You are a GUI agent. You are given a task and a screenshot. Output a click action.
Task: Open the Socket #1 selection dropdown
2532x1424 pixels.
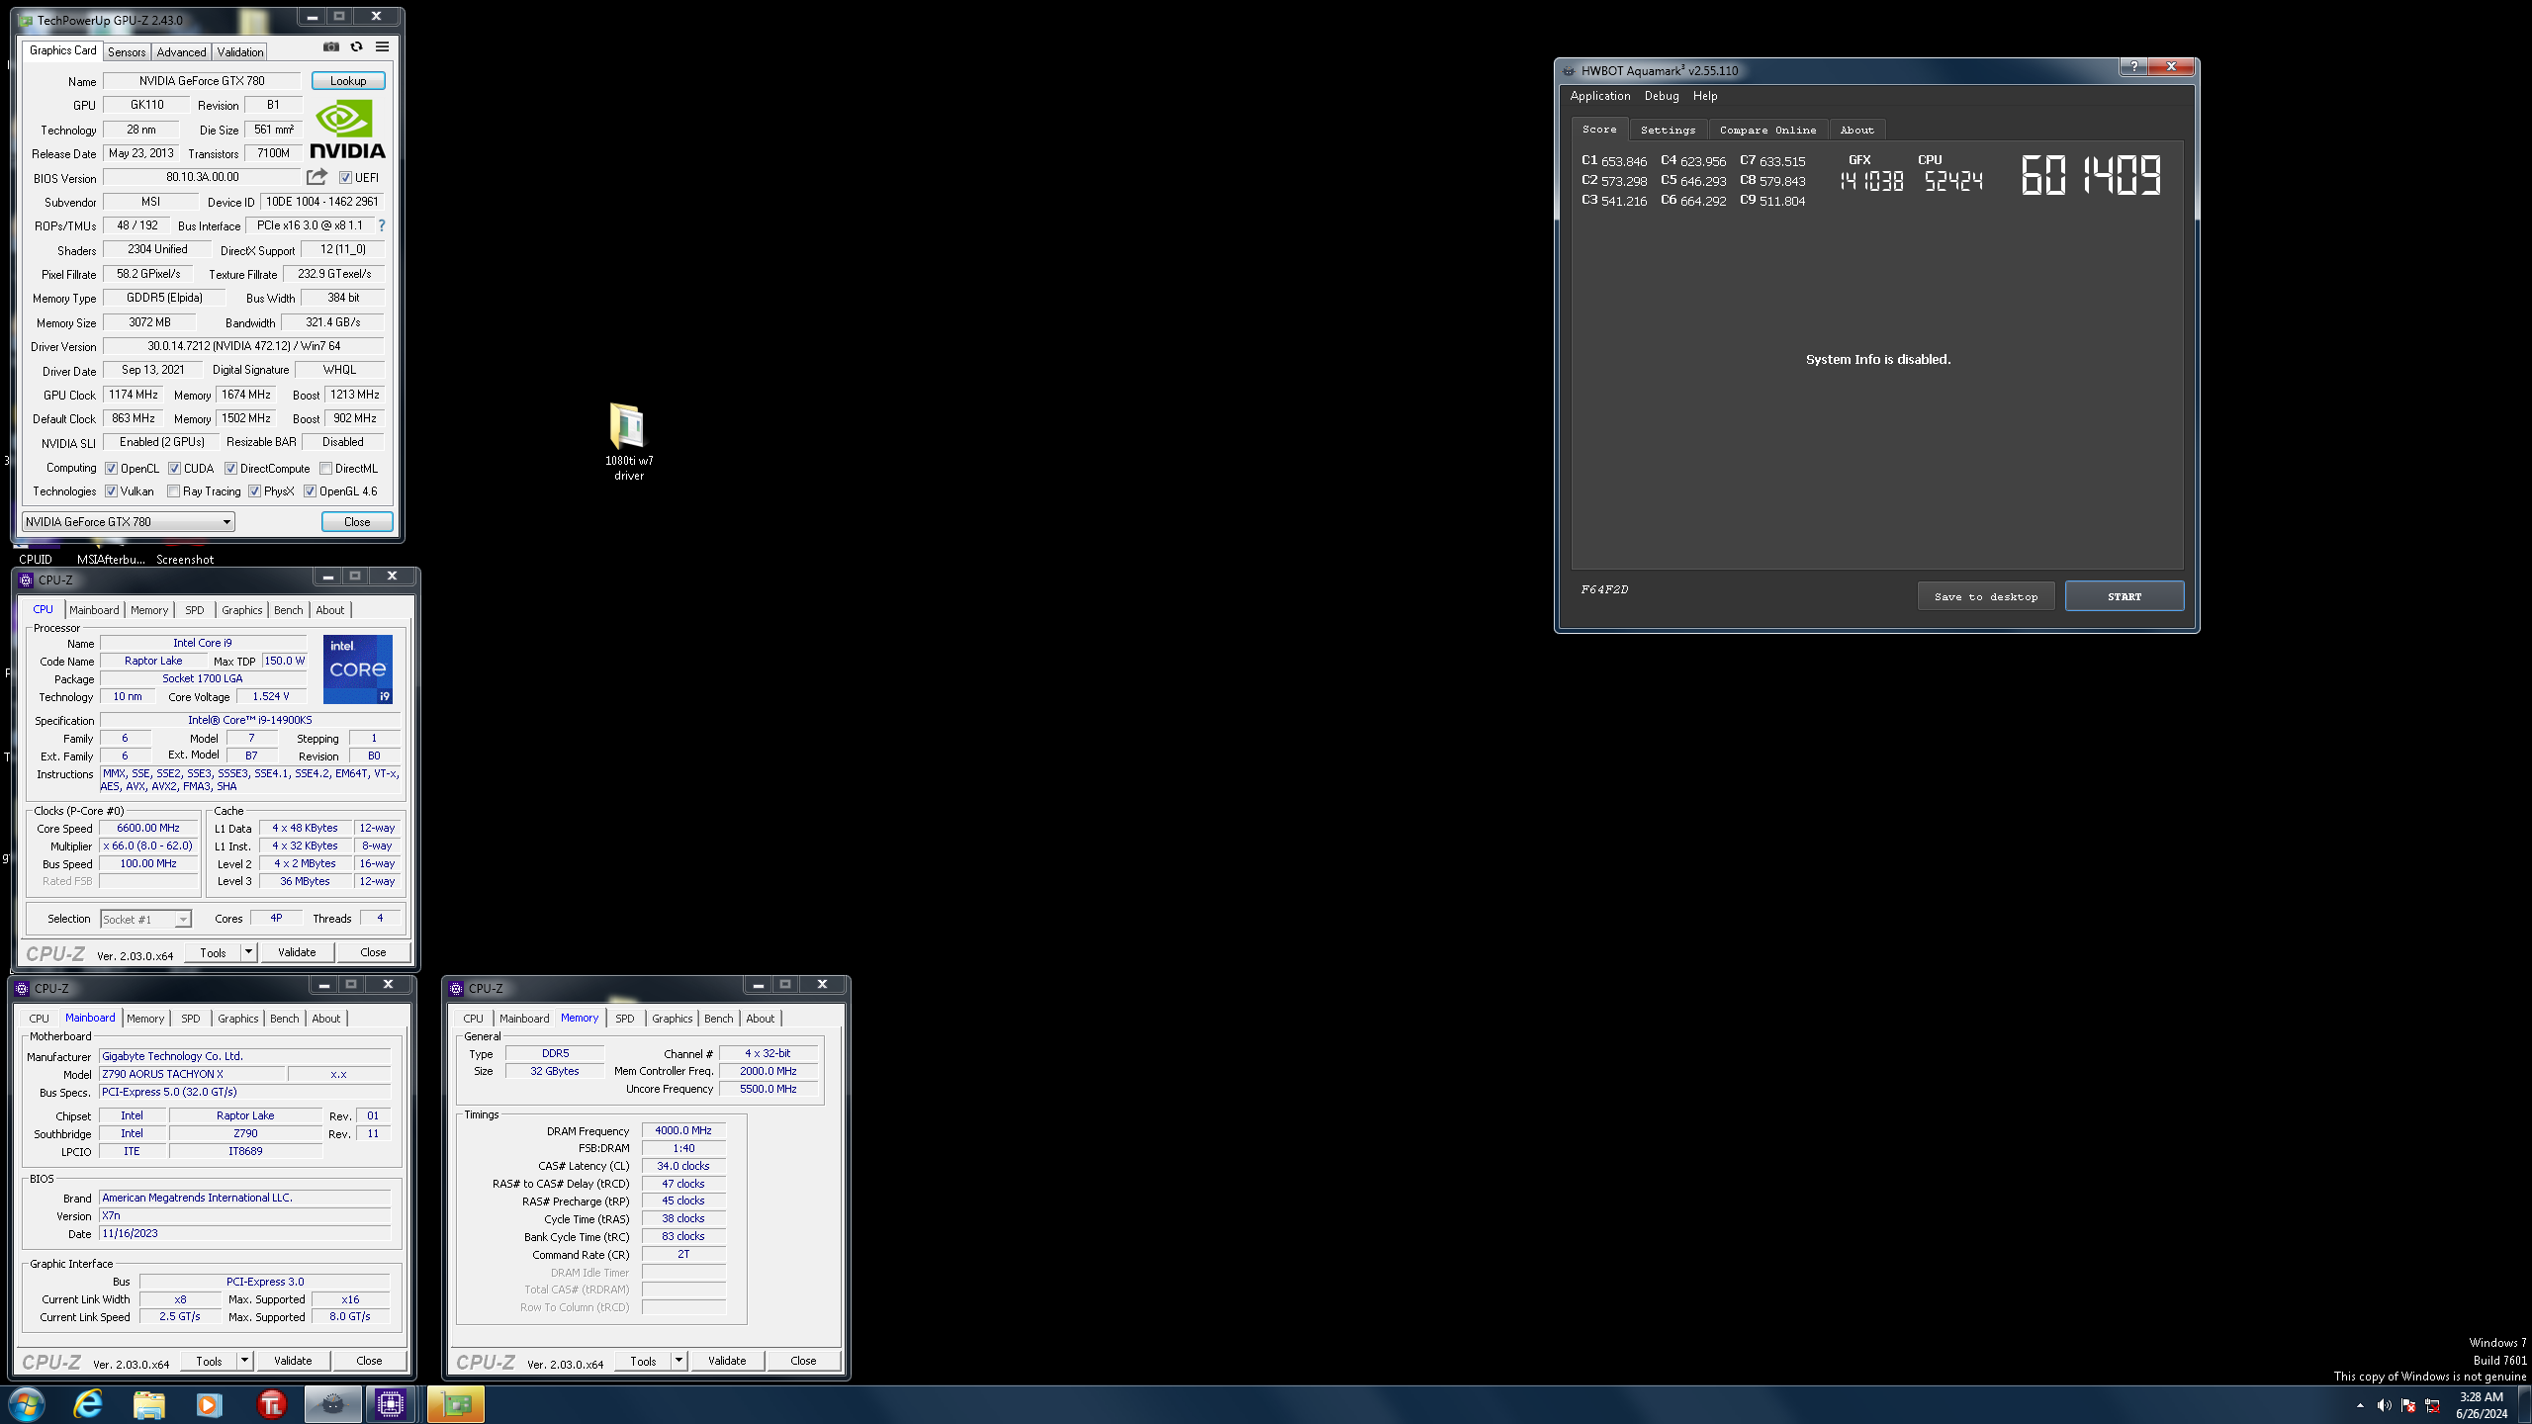click(x=145, y=920)
